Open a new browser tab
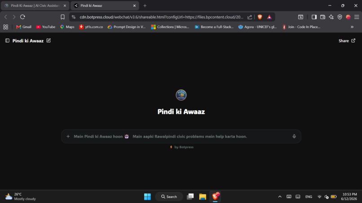This screenshot has height=203, width=362. click(145, 5)
